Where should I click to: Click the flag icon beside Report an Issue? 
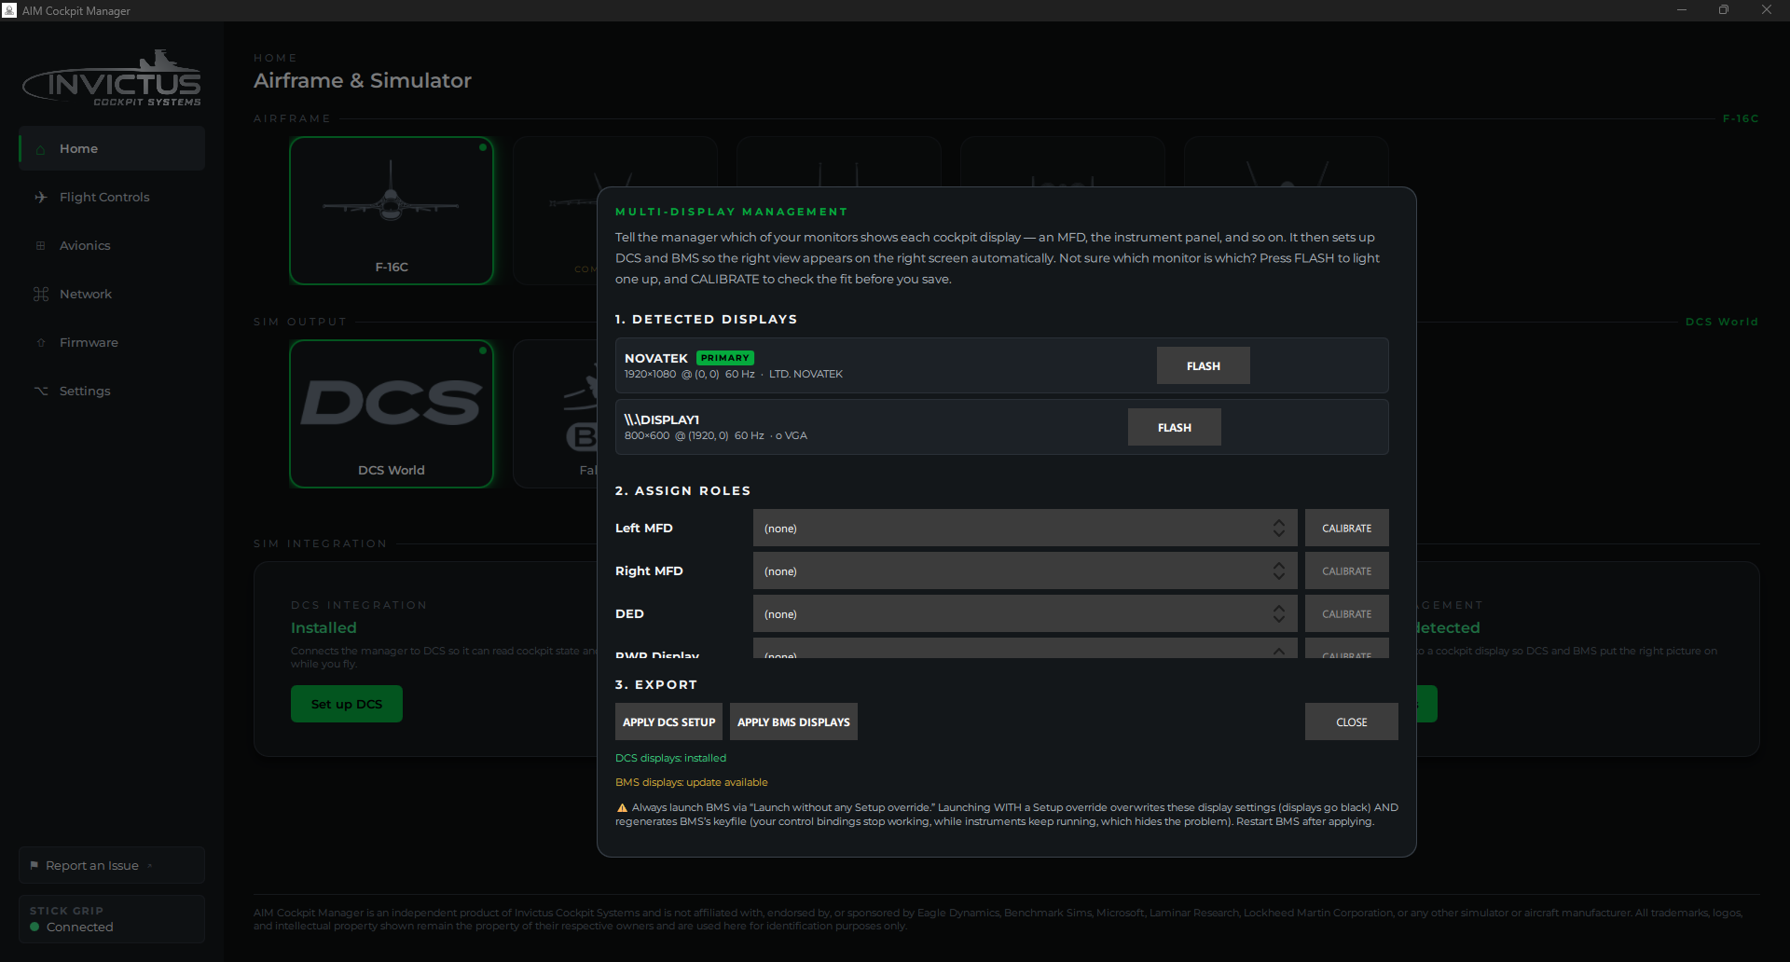pyautogui.click(x=34, y=865)
